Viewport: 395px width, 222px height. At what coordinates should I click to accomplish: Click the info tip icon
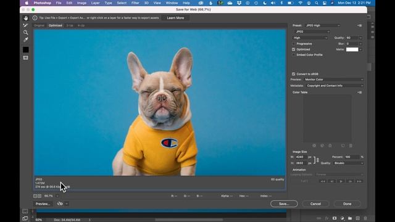tap(35, 18)
